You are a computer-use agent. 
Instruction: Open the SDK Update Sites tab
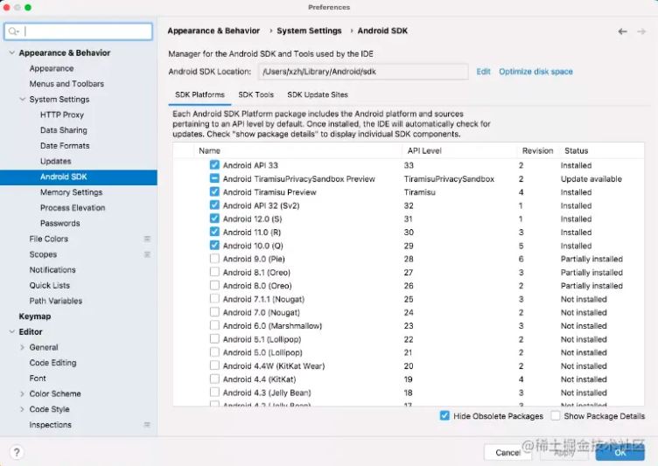coord(317,94)
